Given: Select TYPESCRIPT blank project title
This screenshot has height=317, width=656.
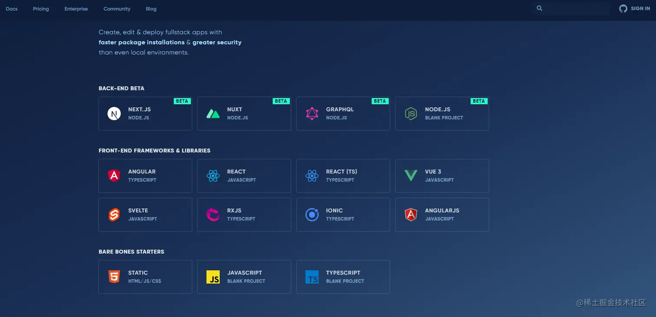Looking at the screenshot, I should point(343,273).
